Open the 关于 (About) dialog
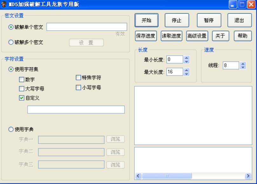The width and height of the screenshot is (257, 184). click(x=220, y=36)
